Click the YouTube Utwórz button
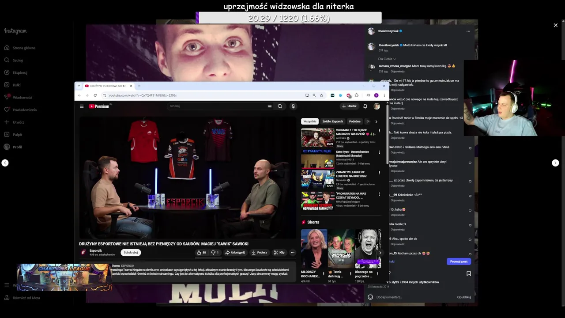Screen dimensions: 565x318 [x=349, y=106]
